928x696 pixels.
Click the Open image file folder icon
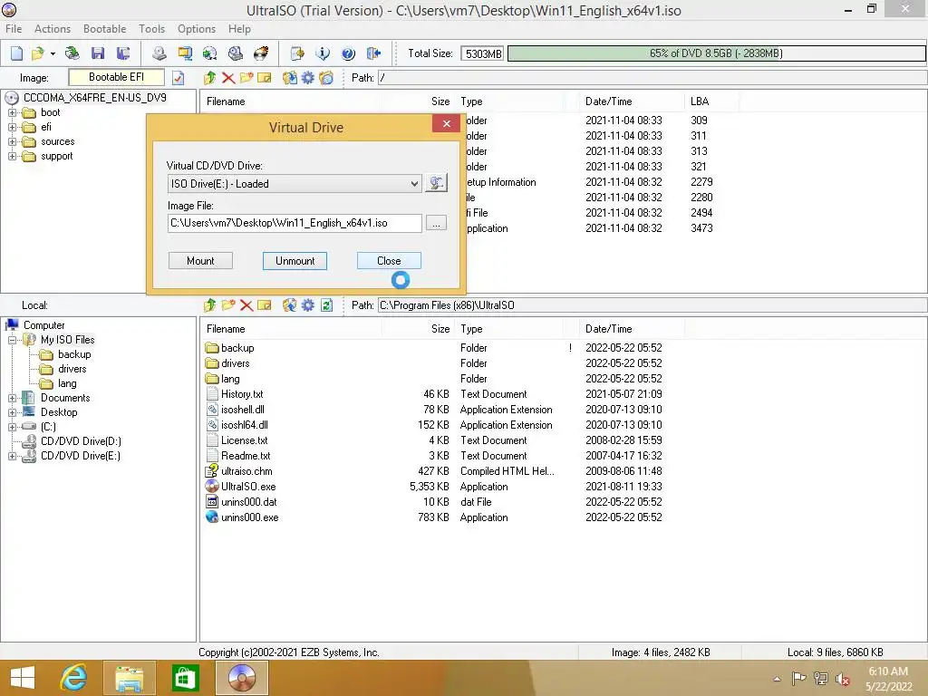38,53
